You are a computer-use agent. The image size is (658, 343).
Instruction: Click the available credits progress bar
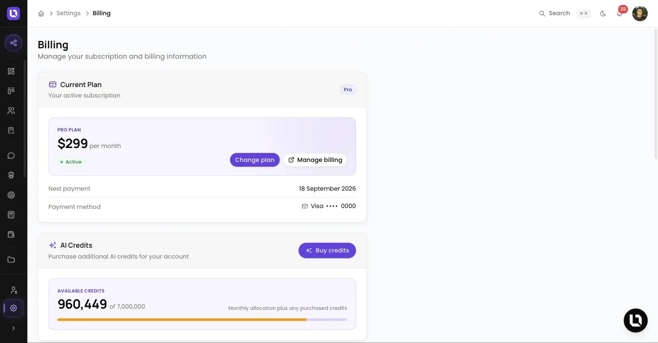(202, 319)
